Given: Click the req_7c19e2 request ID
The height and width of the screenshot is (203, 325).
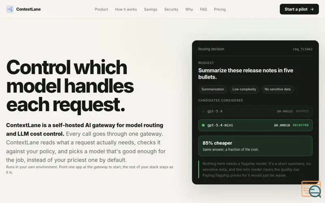Looking at the screenshot, I should coord(303,49).
